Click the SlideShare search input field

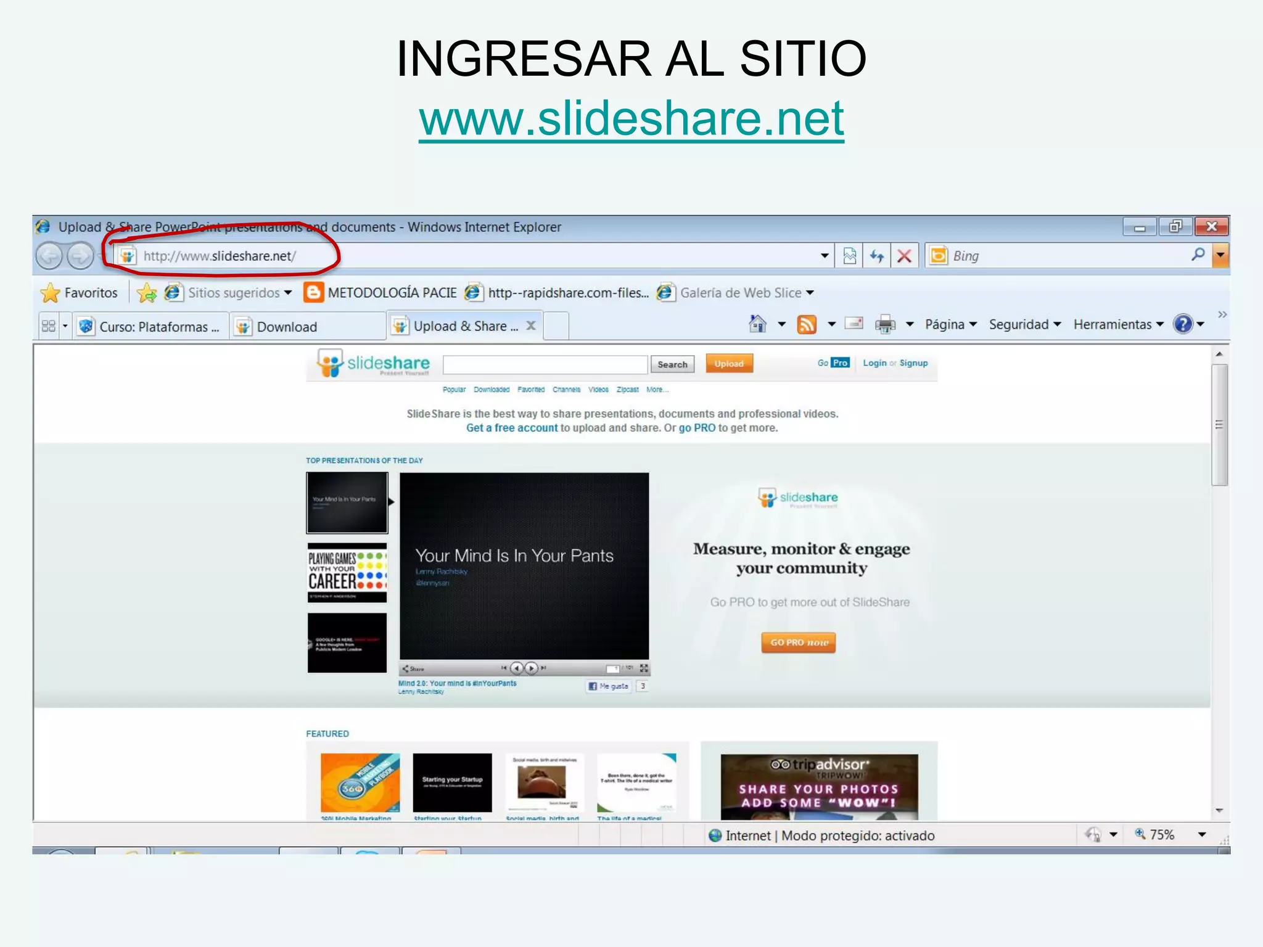[545, 364]
